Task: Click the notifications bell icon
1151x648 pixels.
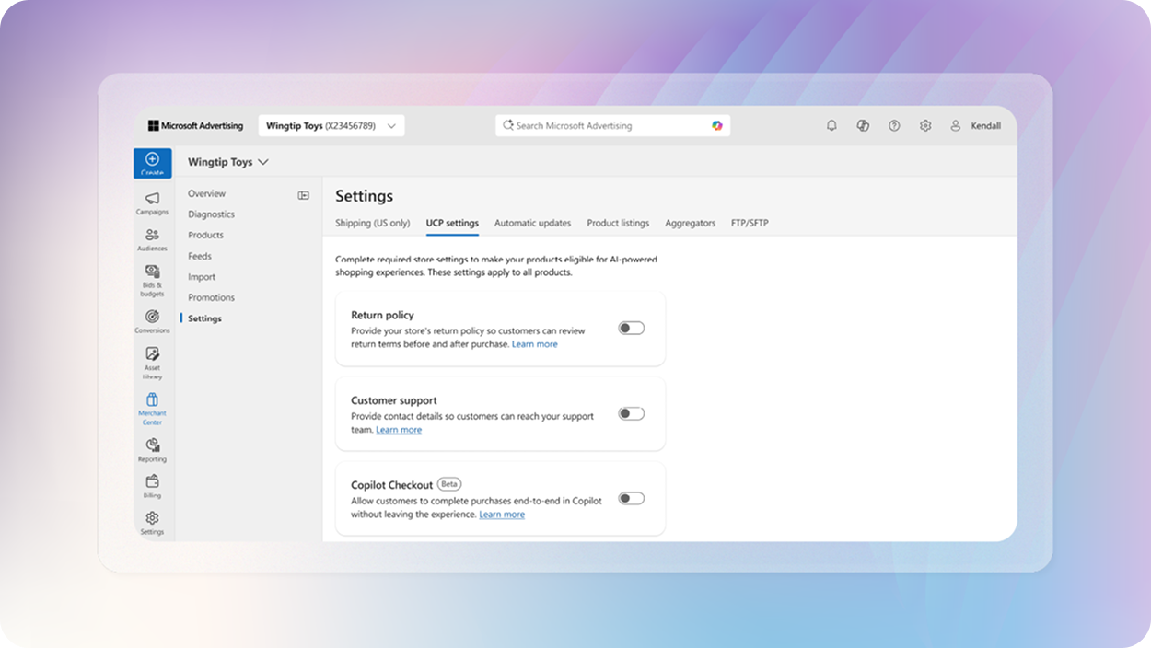Action: point(831,125)
